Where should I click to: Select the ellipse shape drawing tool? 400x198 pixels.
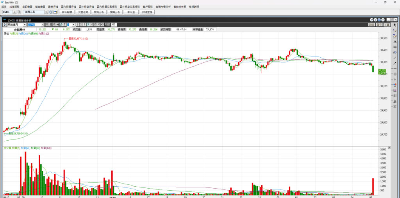tap(395, 74)
